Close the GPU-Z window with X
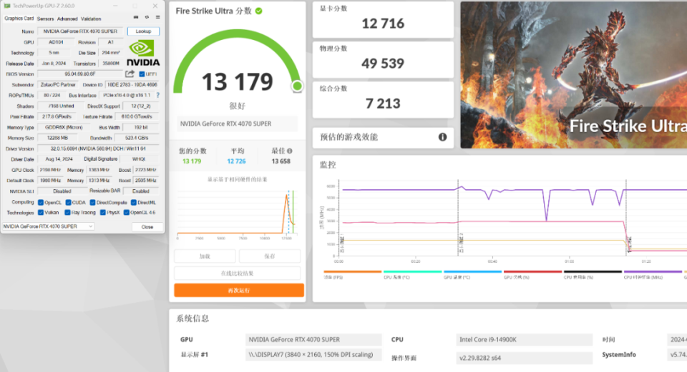687x372 pixels. (x=155, y=6)
